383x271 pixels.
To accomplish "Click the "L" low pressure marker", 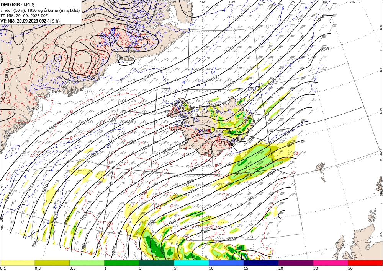I will coord(242,256).
